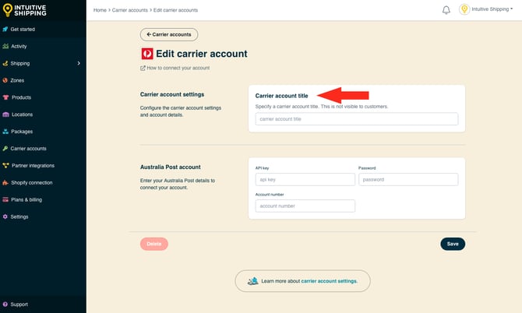
Task: Focus the carrier account title field
Action: 357,119
